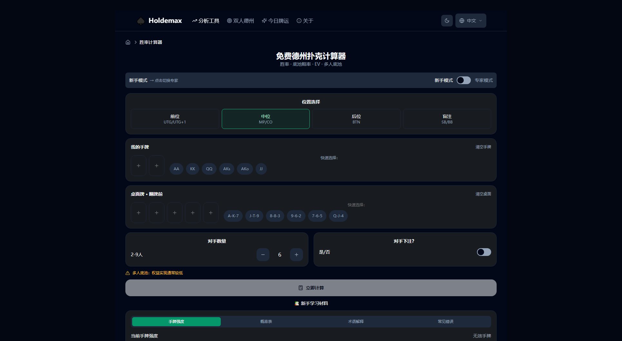
Task: Toggle dark mode moon icon
Action: pyautogui.click(x=447, y=21)
